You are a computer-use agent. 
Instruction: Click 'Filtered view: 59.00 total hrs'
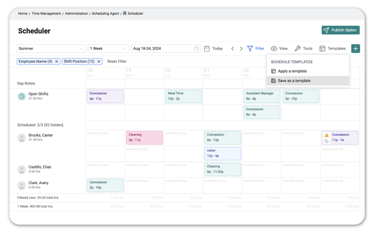(x=38, y=198)
